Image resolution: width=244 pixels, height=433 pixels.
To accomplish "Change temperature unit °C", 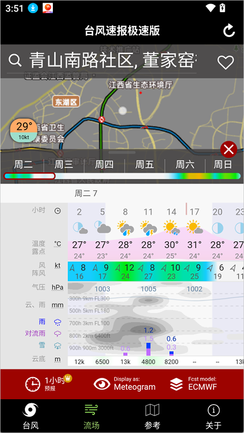I will pos(57,244).
